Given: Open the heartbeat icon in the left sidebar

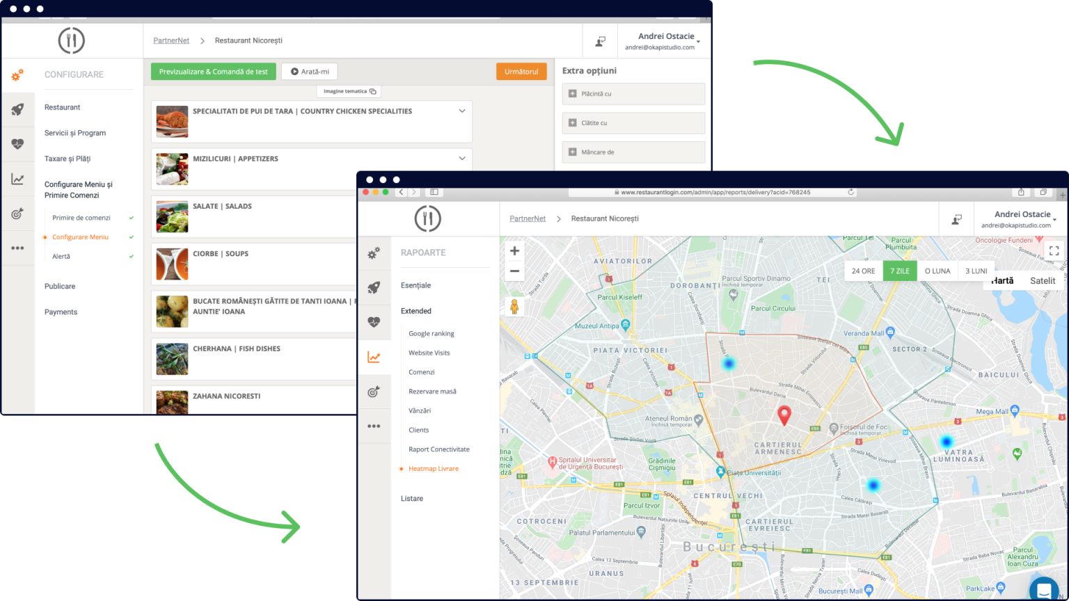Looking at the screenshot, I should [17, 144].
